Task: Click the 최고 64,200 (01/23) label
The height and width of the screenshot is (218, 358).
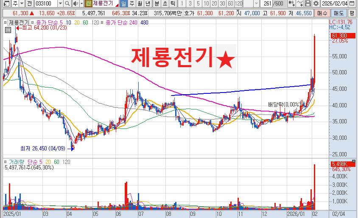Action: [x=44, y=28]
